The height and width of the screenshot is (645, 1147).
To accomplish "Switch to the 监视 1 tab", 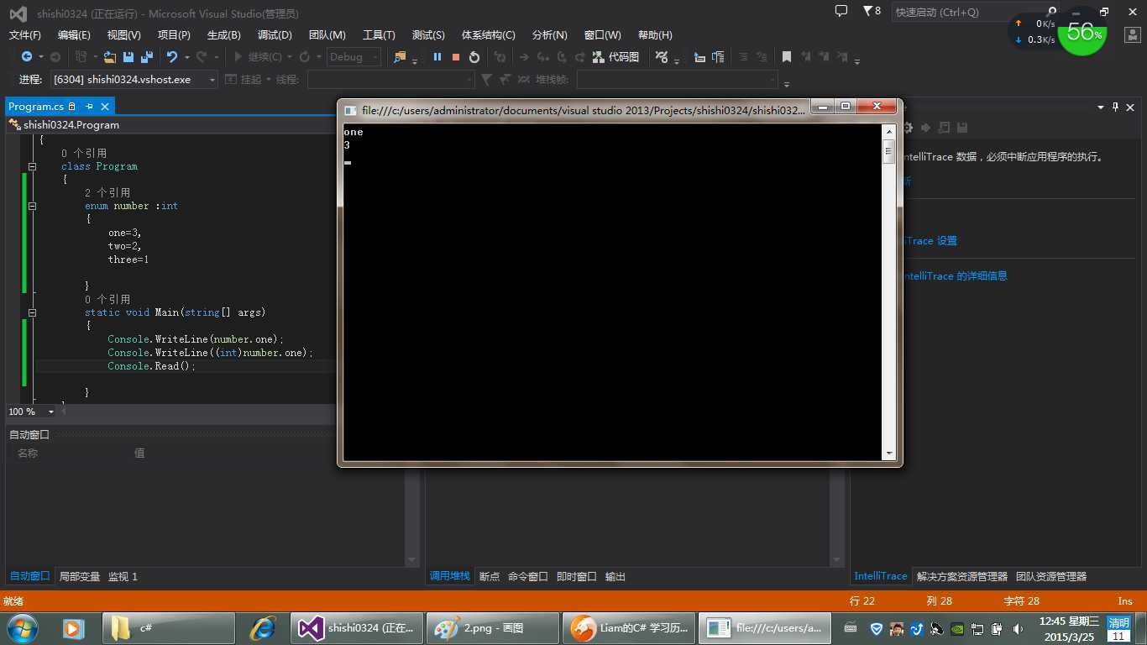I will (123, 576).
